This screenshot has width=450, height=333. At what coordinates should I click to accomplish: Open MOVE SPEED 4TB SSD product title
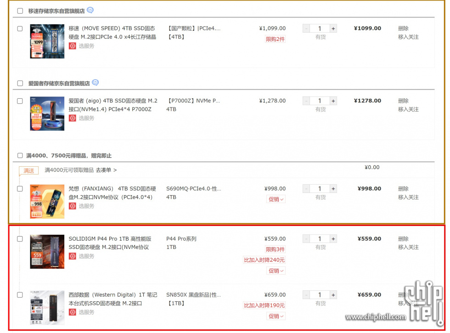point(112,33)
